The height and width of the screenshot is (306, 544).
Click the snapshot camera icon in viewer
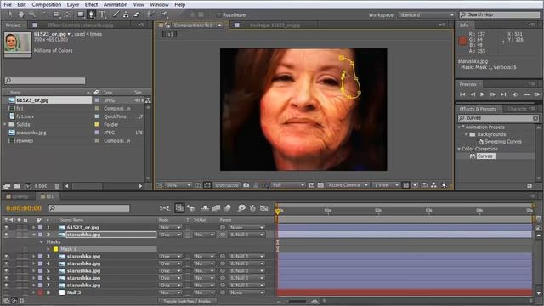coord(246,185)
